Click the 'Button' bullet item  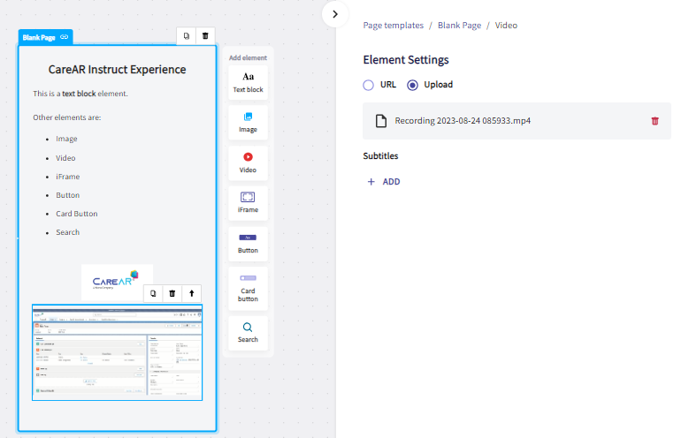pos(68,195)
